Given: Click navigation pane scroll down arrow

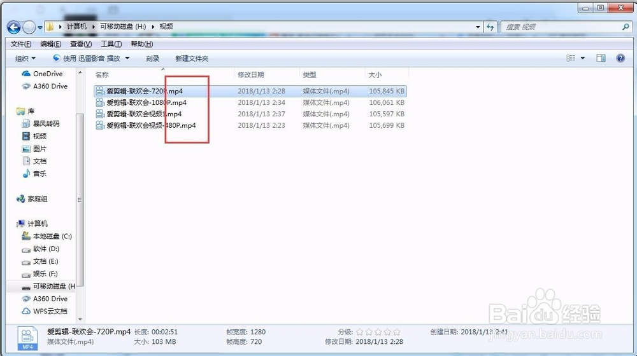Looking at the screenshot, I should (80, 320).
